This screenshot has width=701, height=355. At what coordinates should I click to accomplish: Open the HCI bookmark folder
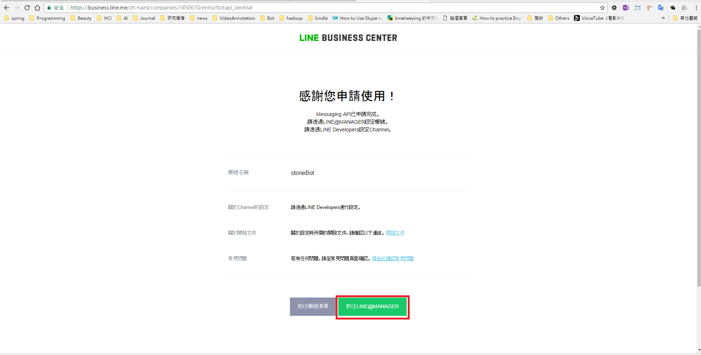(104, 18)
